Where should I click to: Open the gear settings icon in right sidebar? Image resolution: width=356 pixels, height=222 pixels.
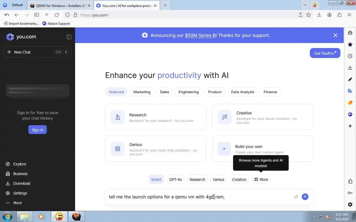(x=350, y=205)
